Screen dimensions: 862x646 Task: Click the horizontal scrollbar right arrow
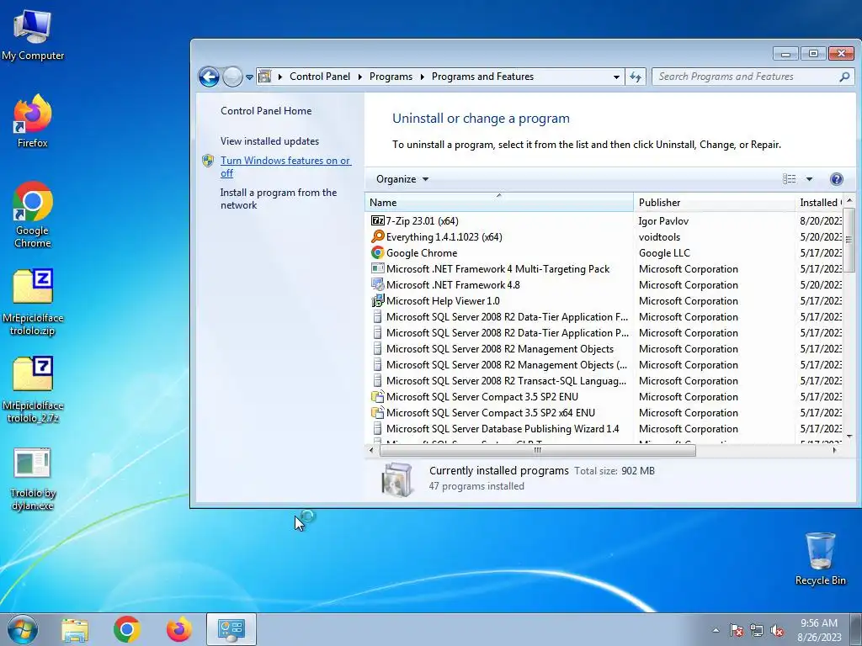pyautogui.click(x=834, y=451)
